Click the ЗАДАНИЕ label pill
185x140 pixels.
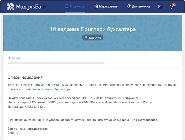(92, 37)
